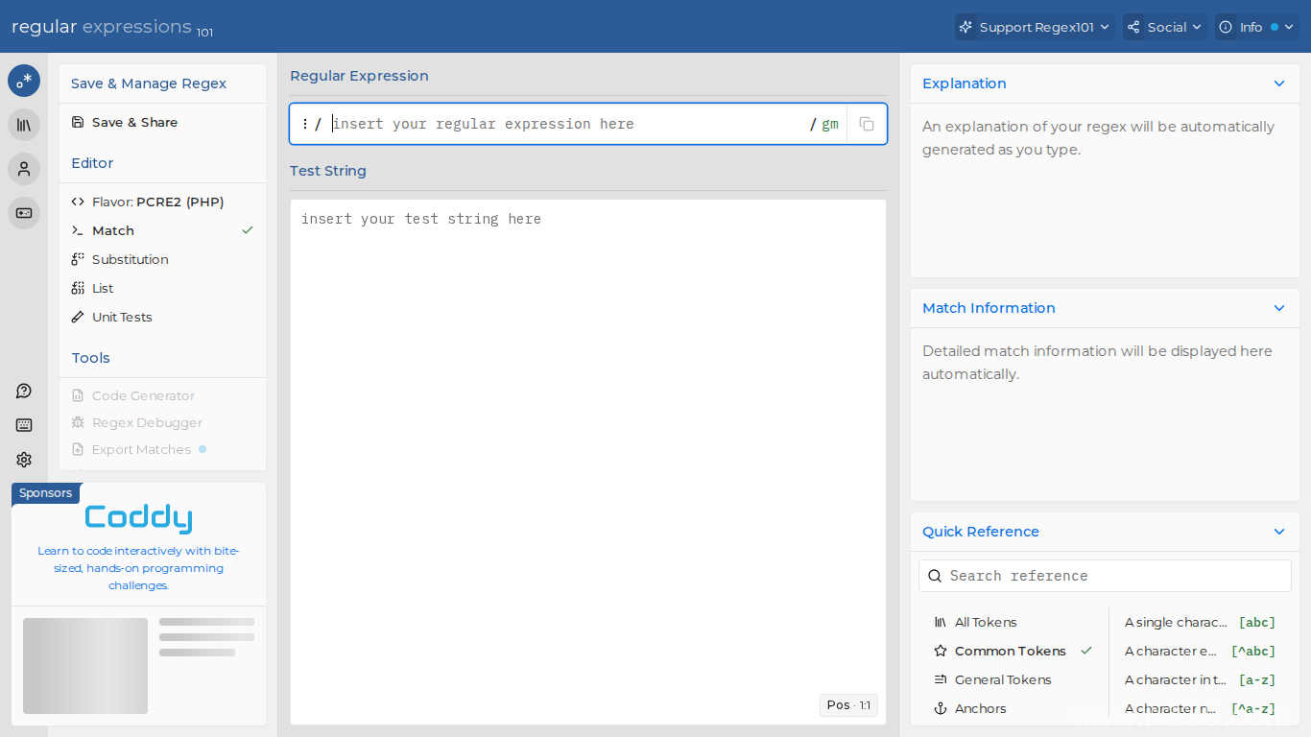Open the regex library sidebar icon
Screen dimensions: 1311x737
click(x=24, y=125)
